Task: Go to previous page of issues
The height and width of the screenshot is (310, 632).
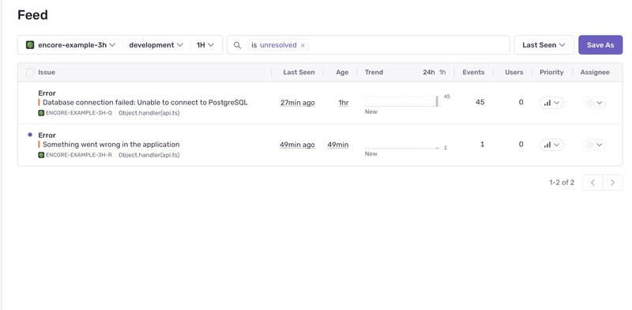Action: pyautogui.click(x=593, y=183)
